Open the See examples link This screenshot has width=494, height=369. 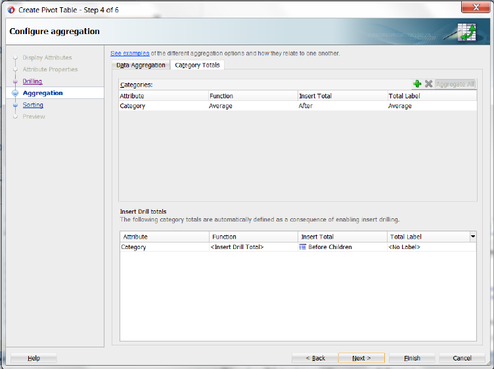[130, 53]
